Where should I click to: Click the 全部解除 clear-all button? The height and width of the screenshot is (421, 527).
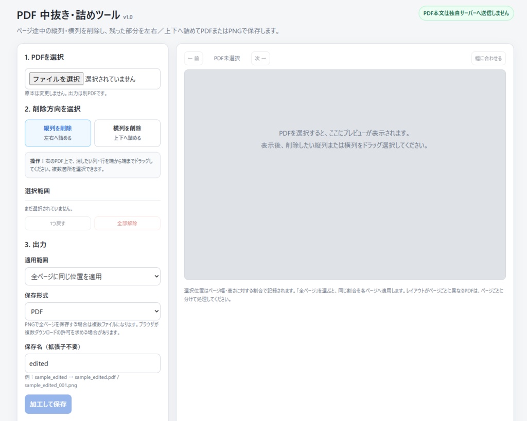(128, 223)
